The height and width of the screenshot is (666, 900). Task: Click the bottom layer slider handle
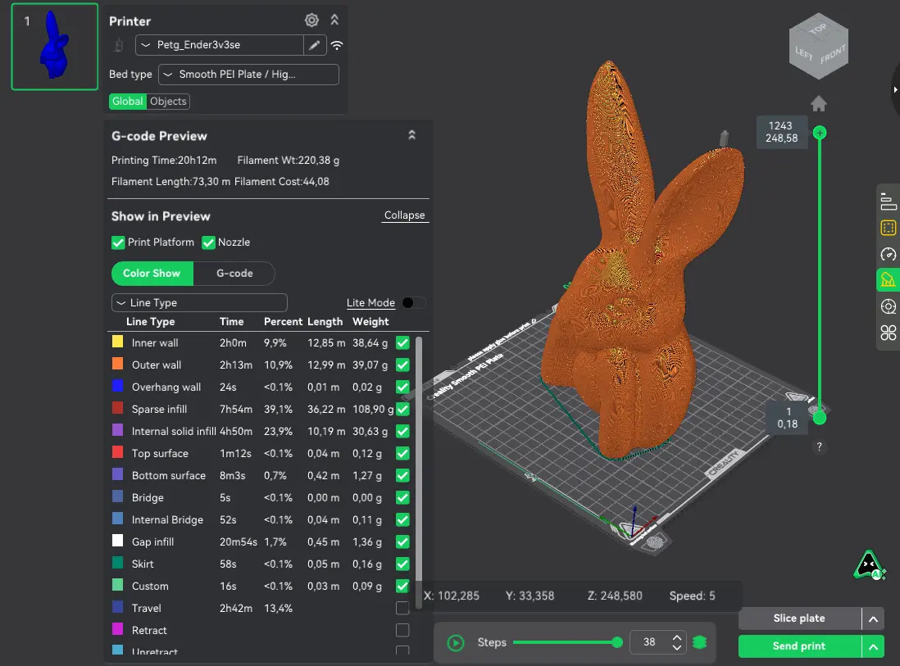click(x=820, y=418)
